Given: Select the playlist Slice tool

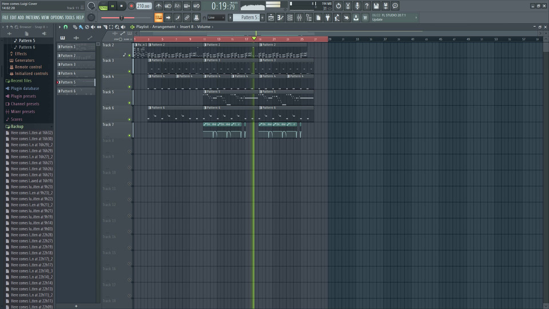Looking at the screenshot, I should pyautogui.click(x=105, y=27).
